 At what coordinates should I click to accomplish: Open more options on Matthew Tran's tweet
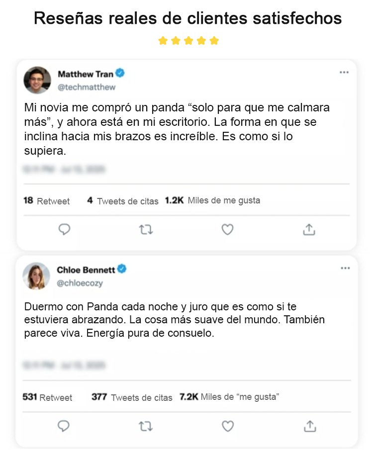(344, 73)
